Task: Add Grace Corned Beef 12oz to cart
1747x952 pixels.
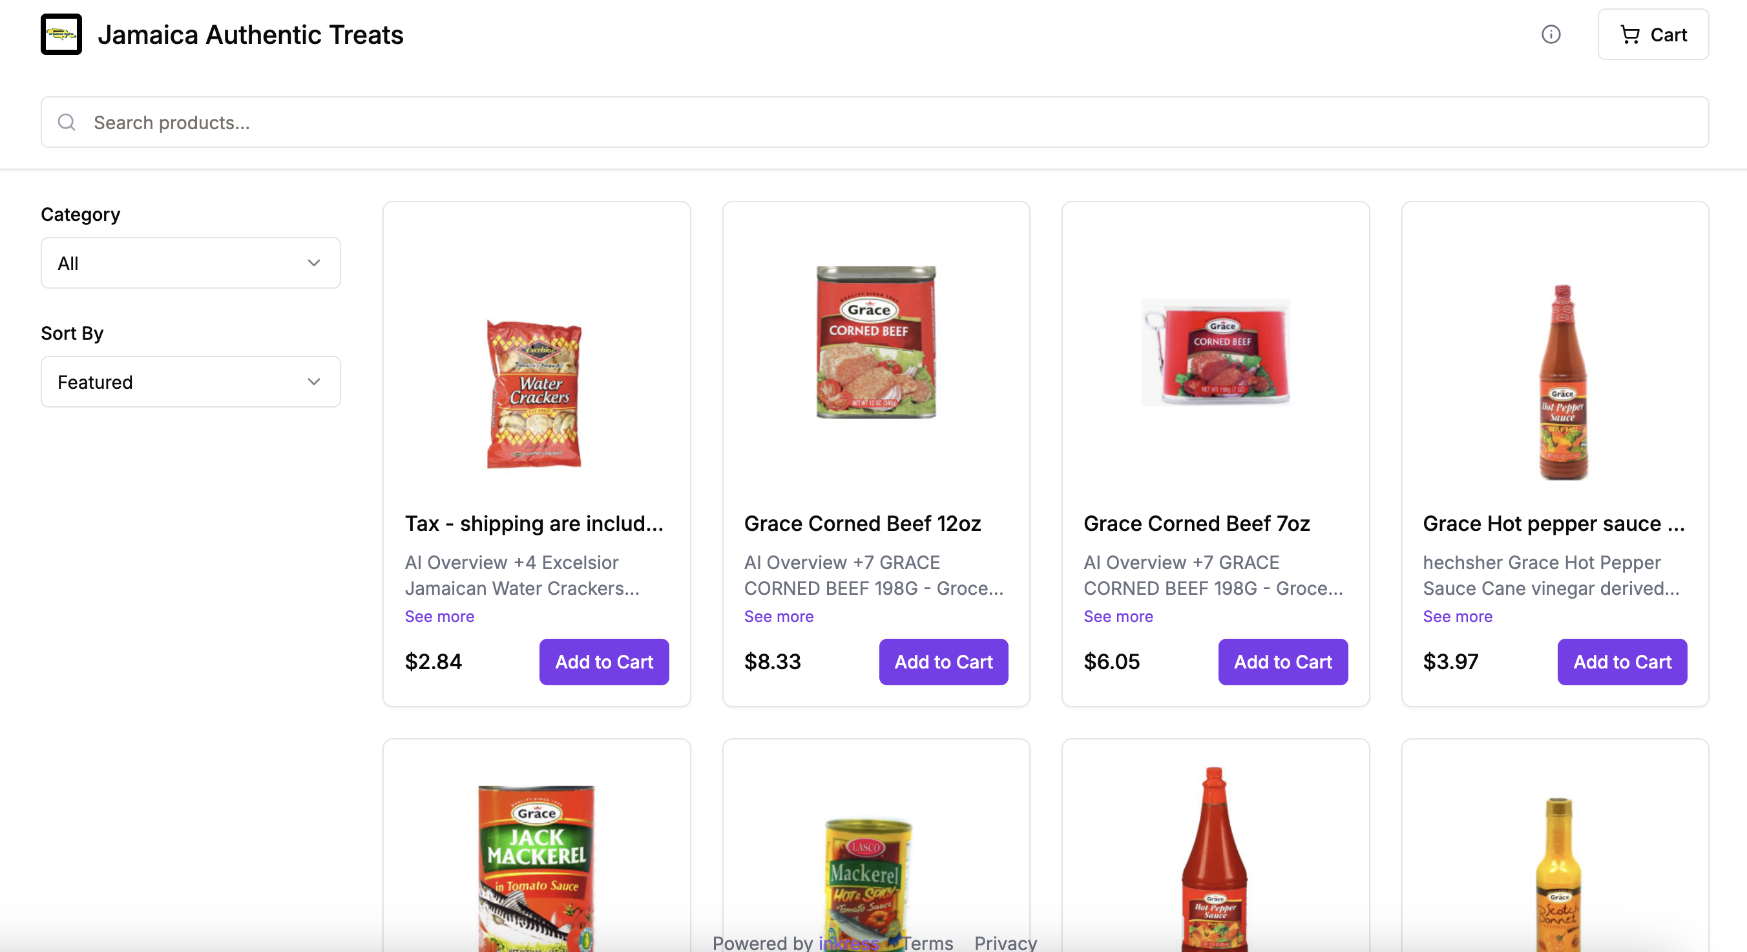Action: pyautogui.click(x=943, y=662)
